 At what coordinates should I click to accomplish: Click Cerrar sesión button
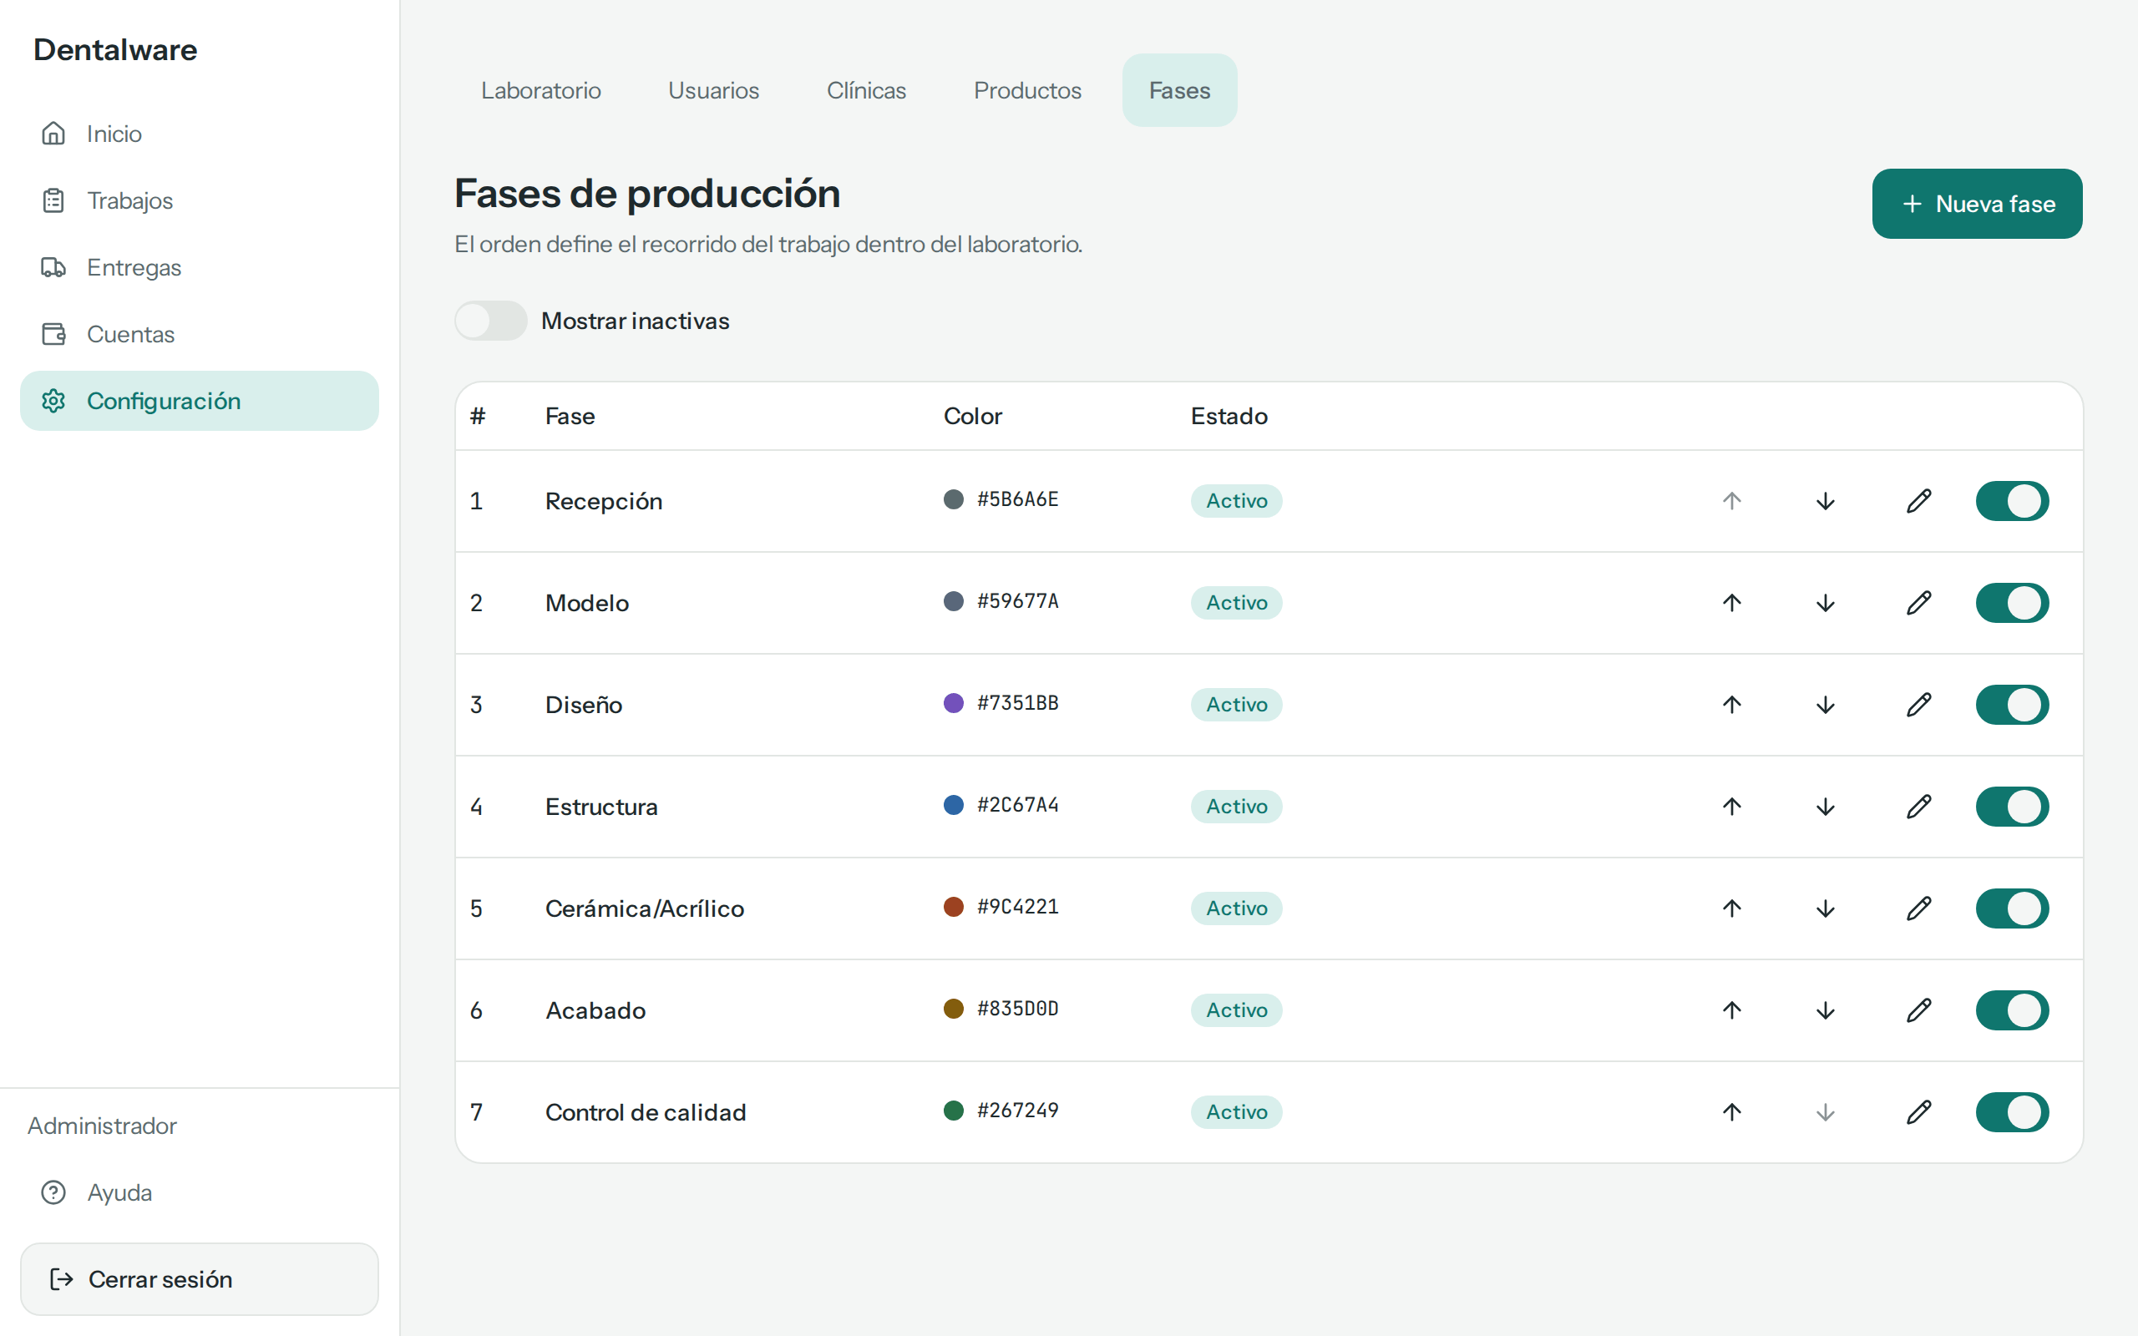pos(200,1278)
